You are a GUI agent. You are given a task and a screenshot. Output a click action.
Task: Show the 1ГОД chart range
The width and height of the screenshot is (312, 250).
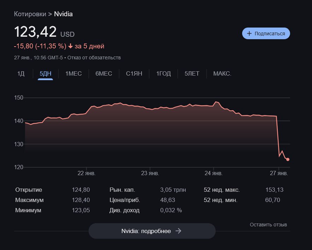point(163,73)
